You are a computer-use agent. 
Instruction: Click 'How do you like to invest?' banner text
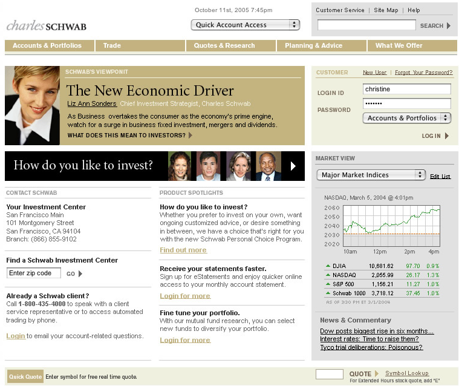(x=83, y=165)
